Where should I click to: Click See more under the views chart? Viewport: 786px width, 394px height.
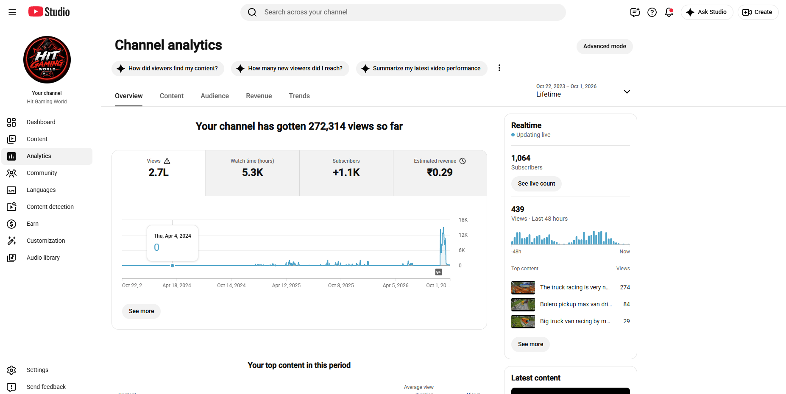click(142, 311)
